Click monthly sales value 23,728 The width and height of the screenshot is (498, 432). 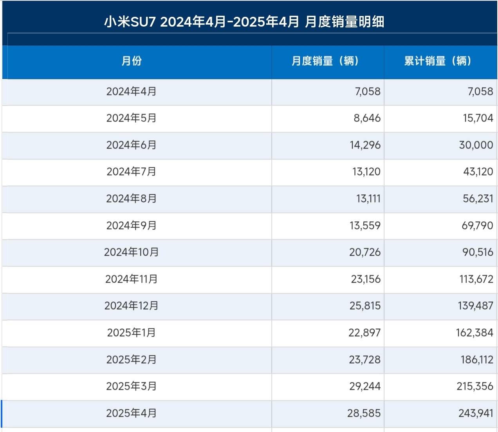coord(365,360)
